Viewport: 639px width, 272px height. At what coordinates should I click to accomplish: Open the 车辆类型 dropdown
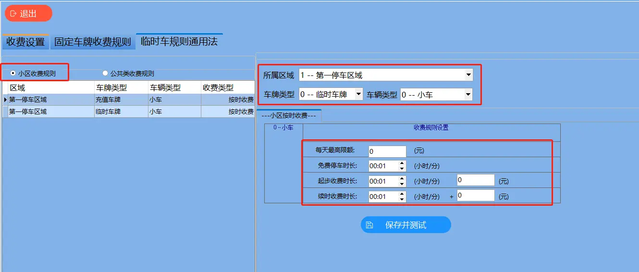[437, 95]
